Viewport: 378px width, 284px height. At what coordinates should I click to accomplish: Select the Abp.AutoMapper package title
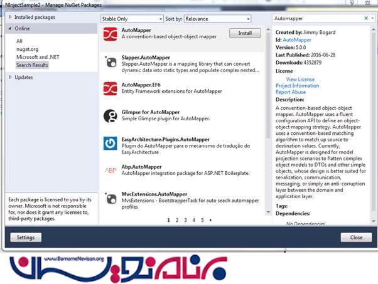click(x=141, y=167)
